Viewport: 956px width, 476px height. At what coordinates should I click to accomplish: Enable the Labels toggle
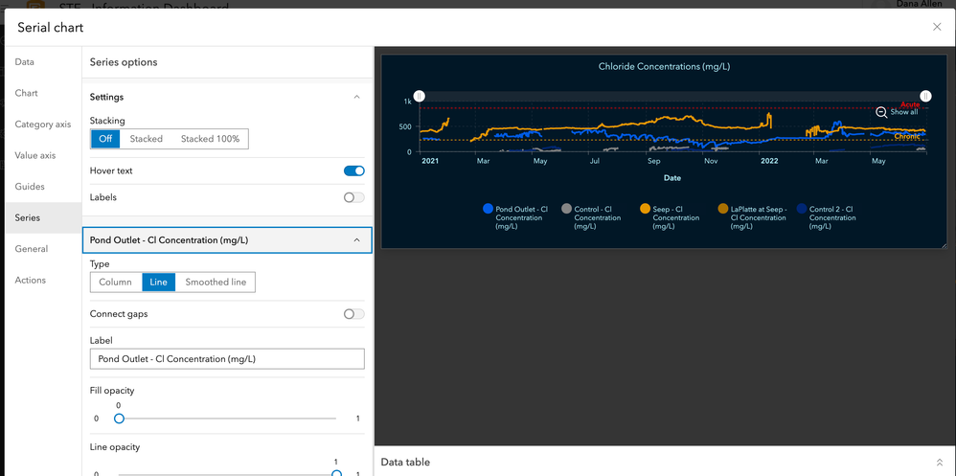[353, 197]
